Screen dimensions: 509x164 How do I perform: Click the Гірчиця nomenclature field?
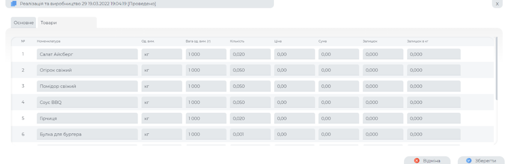coord(87,118)
